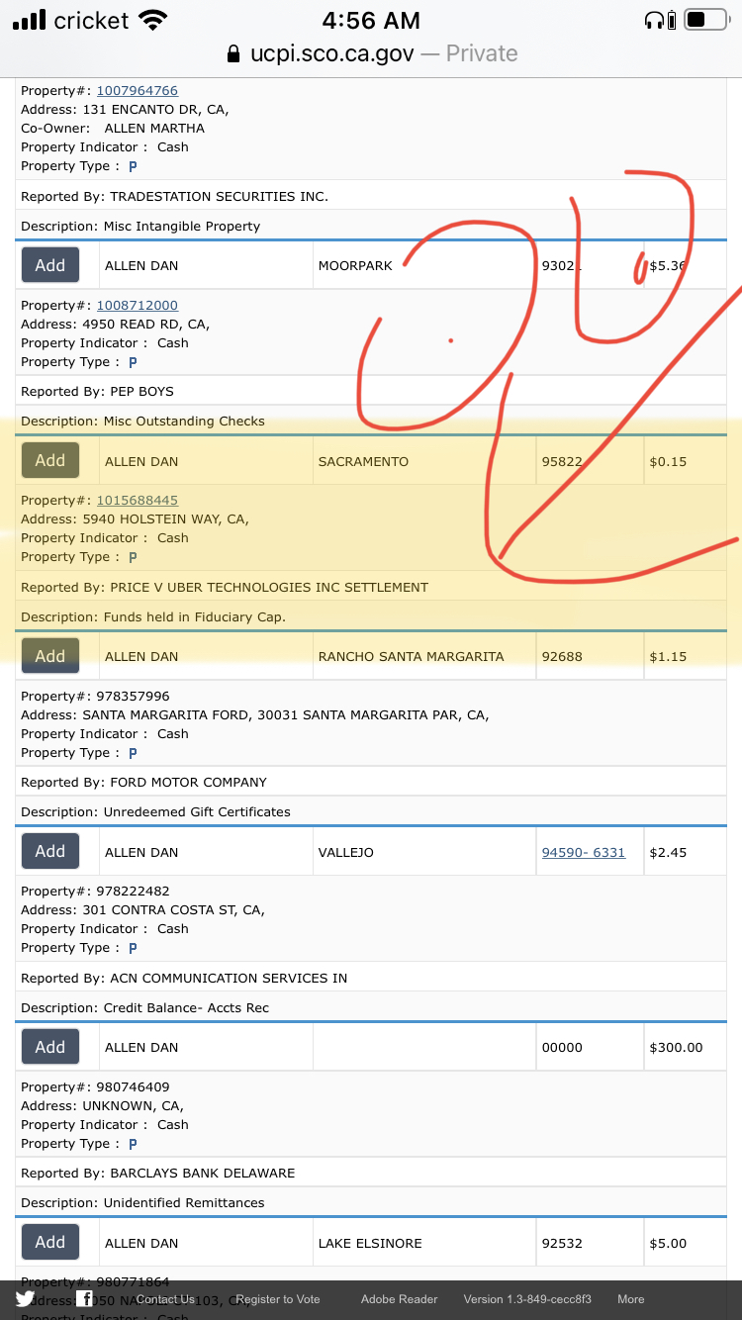742x1320 pixels.
Task: Click Property Type P icon under 978357996
Action: 133,753
